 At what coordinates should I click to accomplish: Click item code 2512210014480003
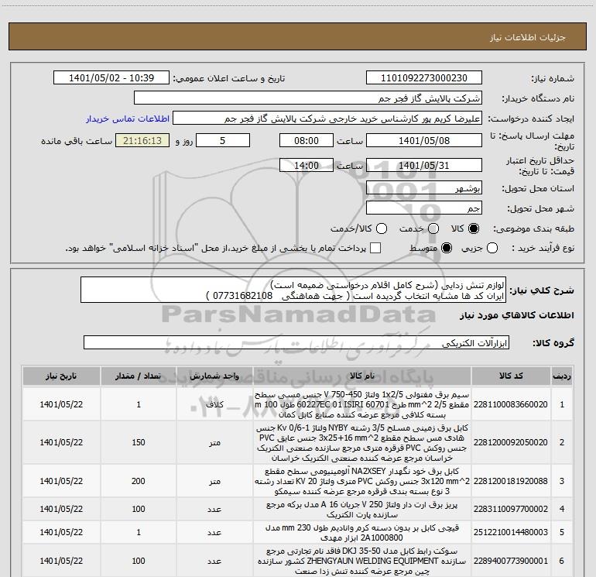(511, 532)
